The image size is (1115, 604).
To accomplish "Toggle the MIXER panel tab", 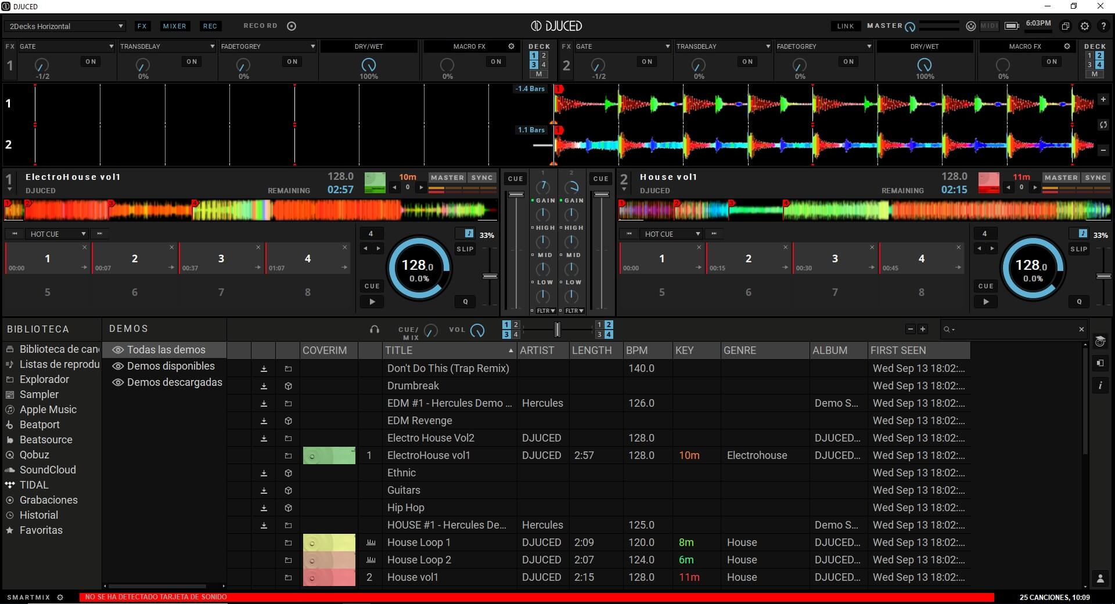I will 174,26.
